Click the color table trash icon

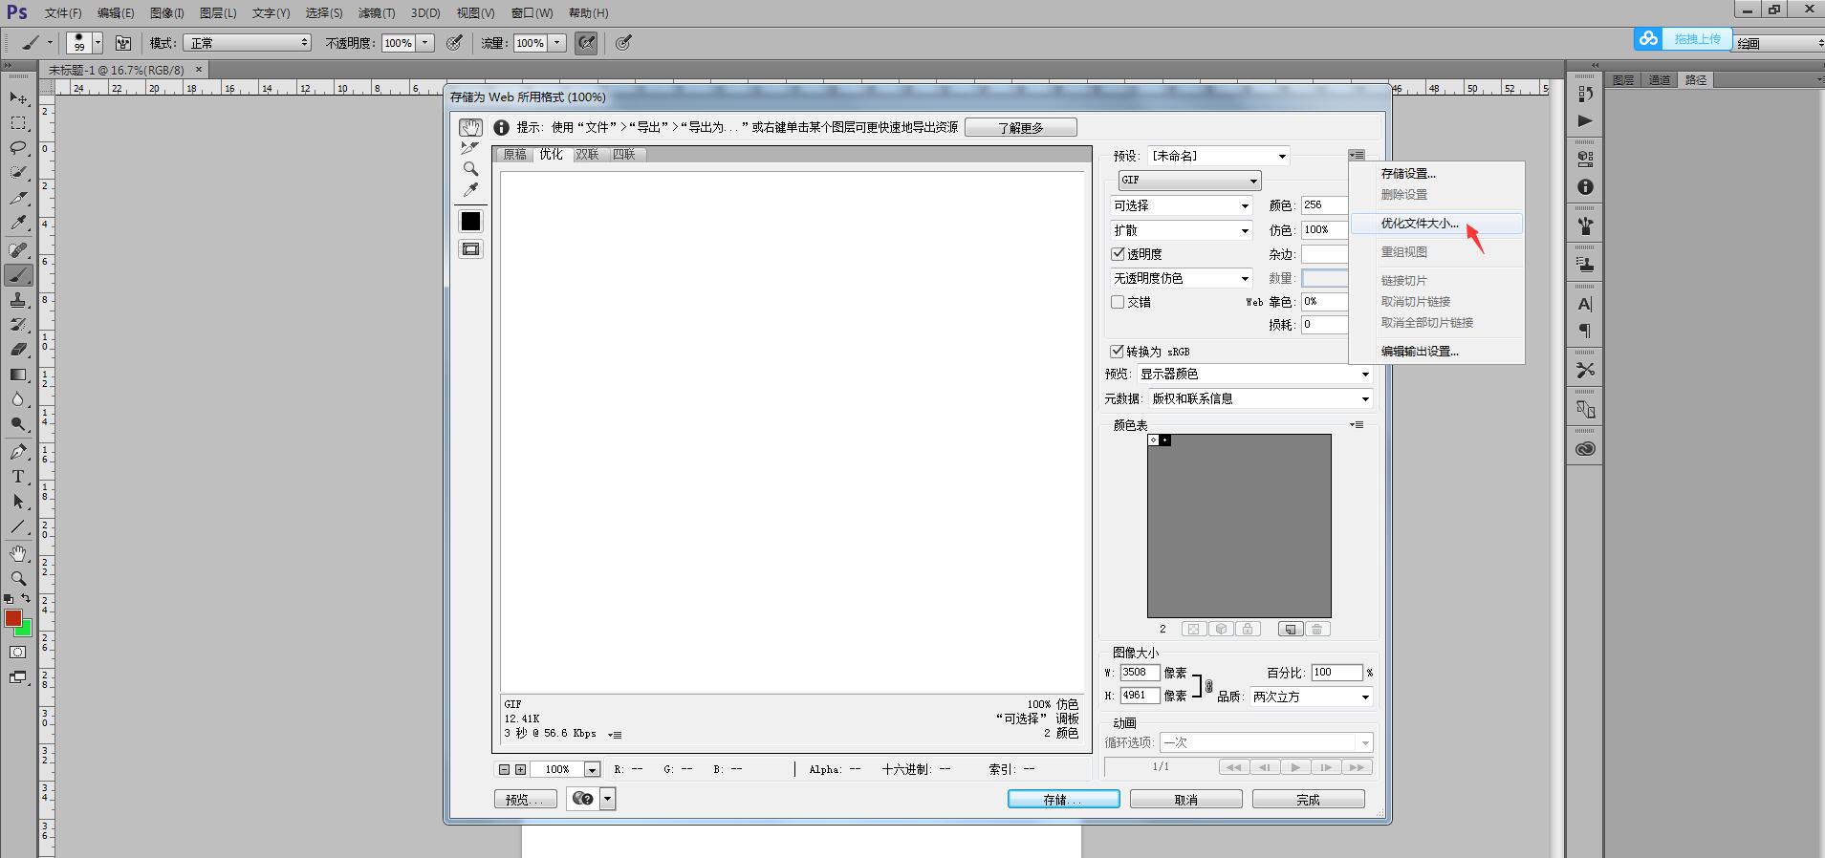pyautogui.click(x=1316, y=629)
